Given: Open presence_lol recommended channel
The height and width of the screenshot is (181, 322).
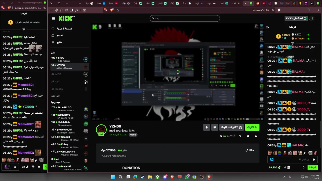Looking at the screenshot, I should 69,131.
